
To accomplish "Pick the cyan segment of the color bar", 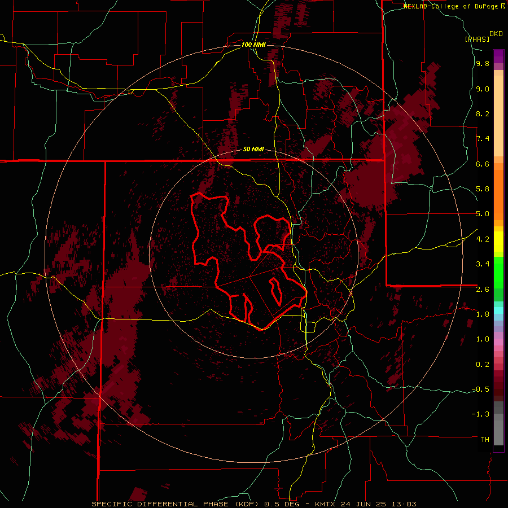I will click(x=498, y=310).
